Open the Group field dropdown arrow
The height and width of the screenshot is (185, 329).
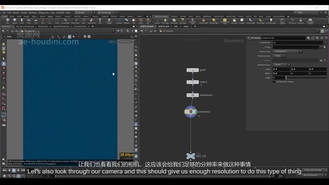coord(320,47)
